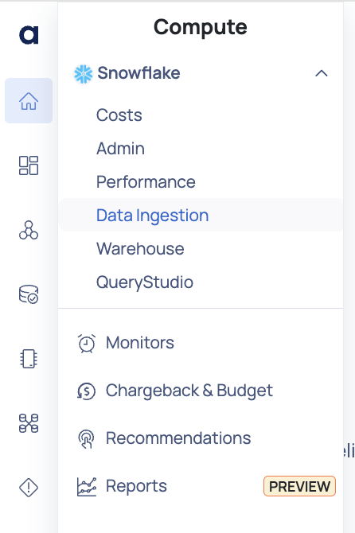This screenshot has width=355, height=533.
Task: Click the diamond alert sidebar icon
Action: (x=29, y=488)
